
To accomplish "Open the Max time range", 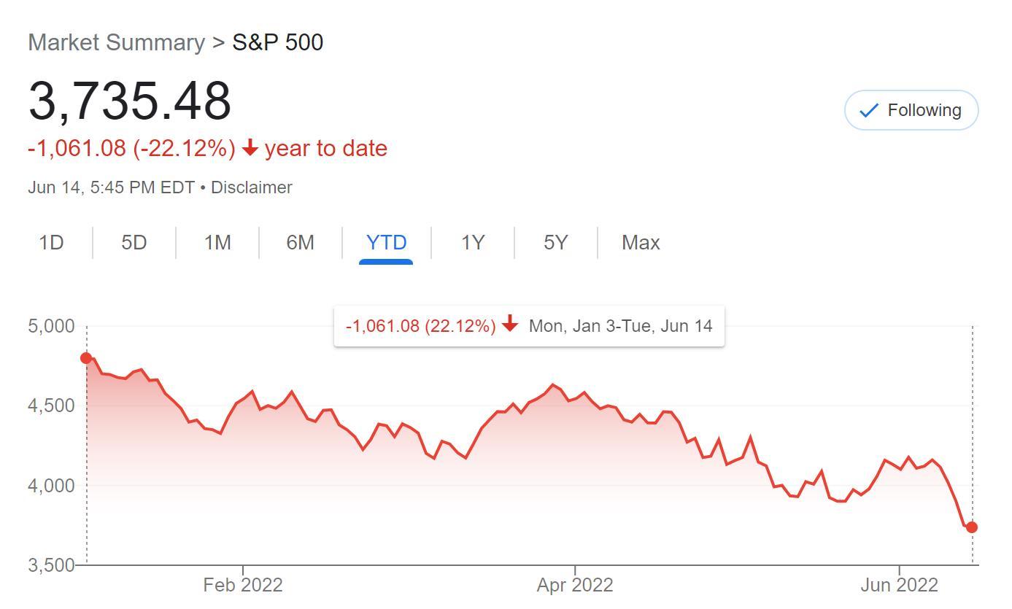I will tap(641, 242).
